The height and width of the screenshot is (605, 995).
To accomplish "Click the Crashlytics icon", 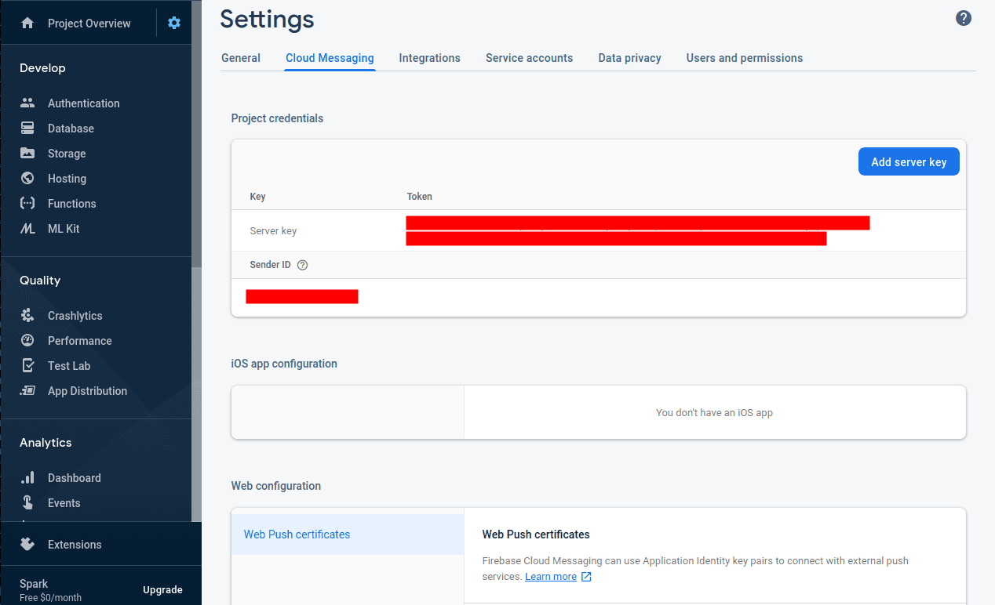I will tap(27, 316).
